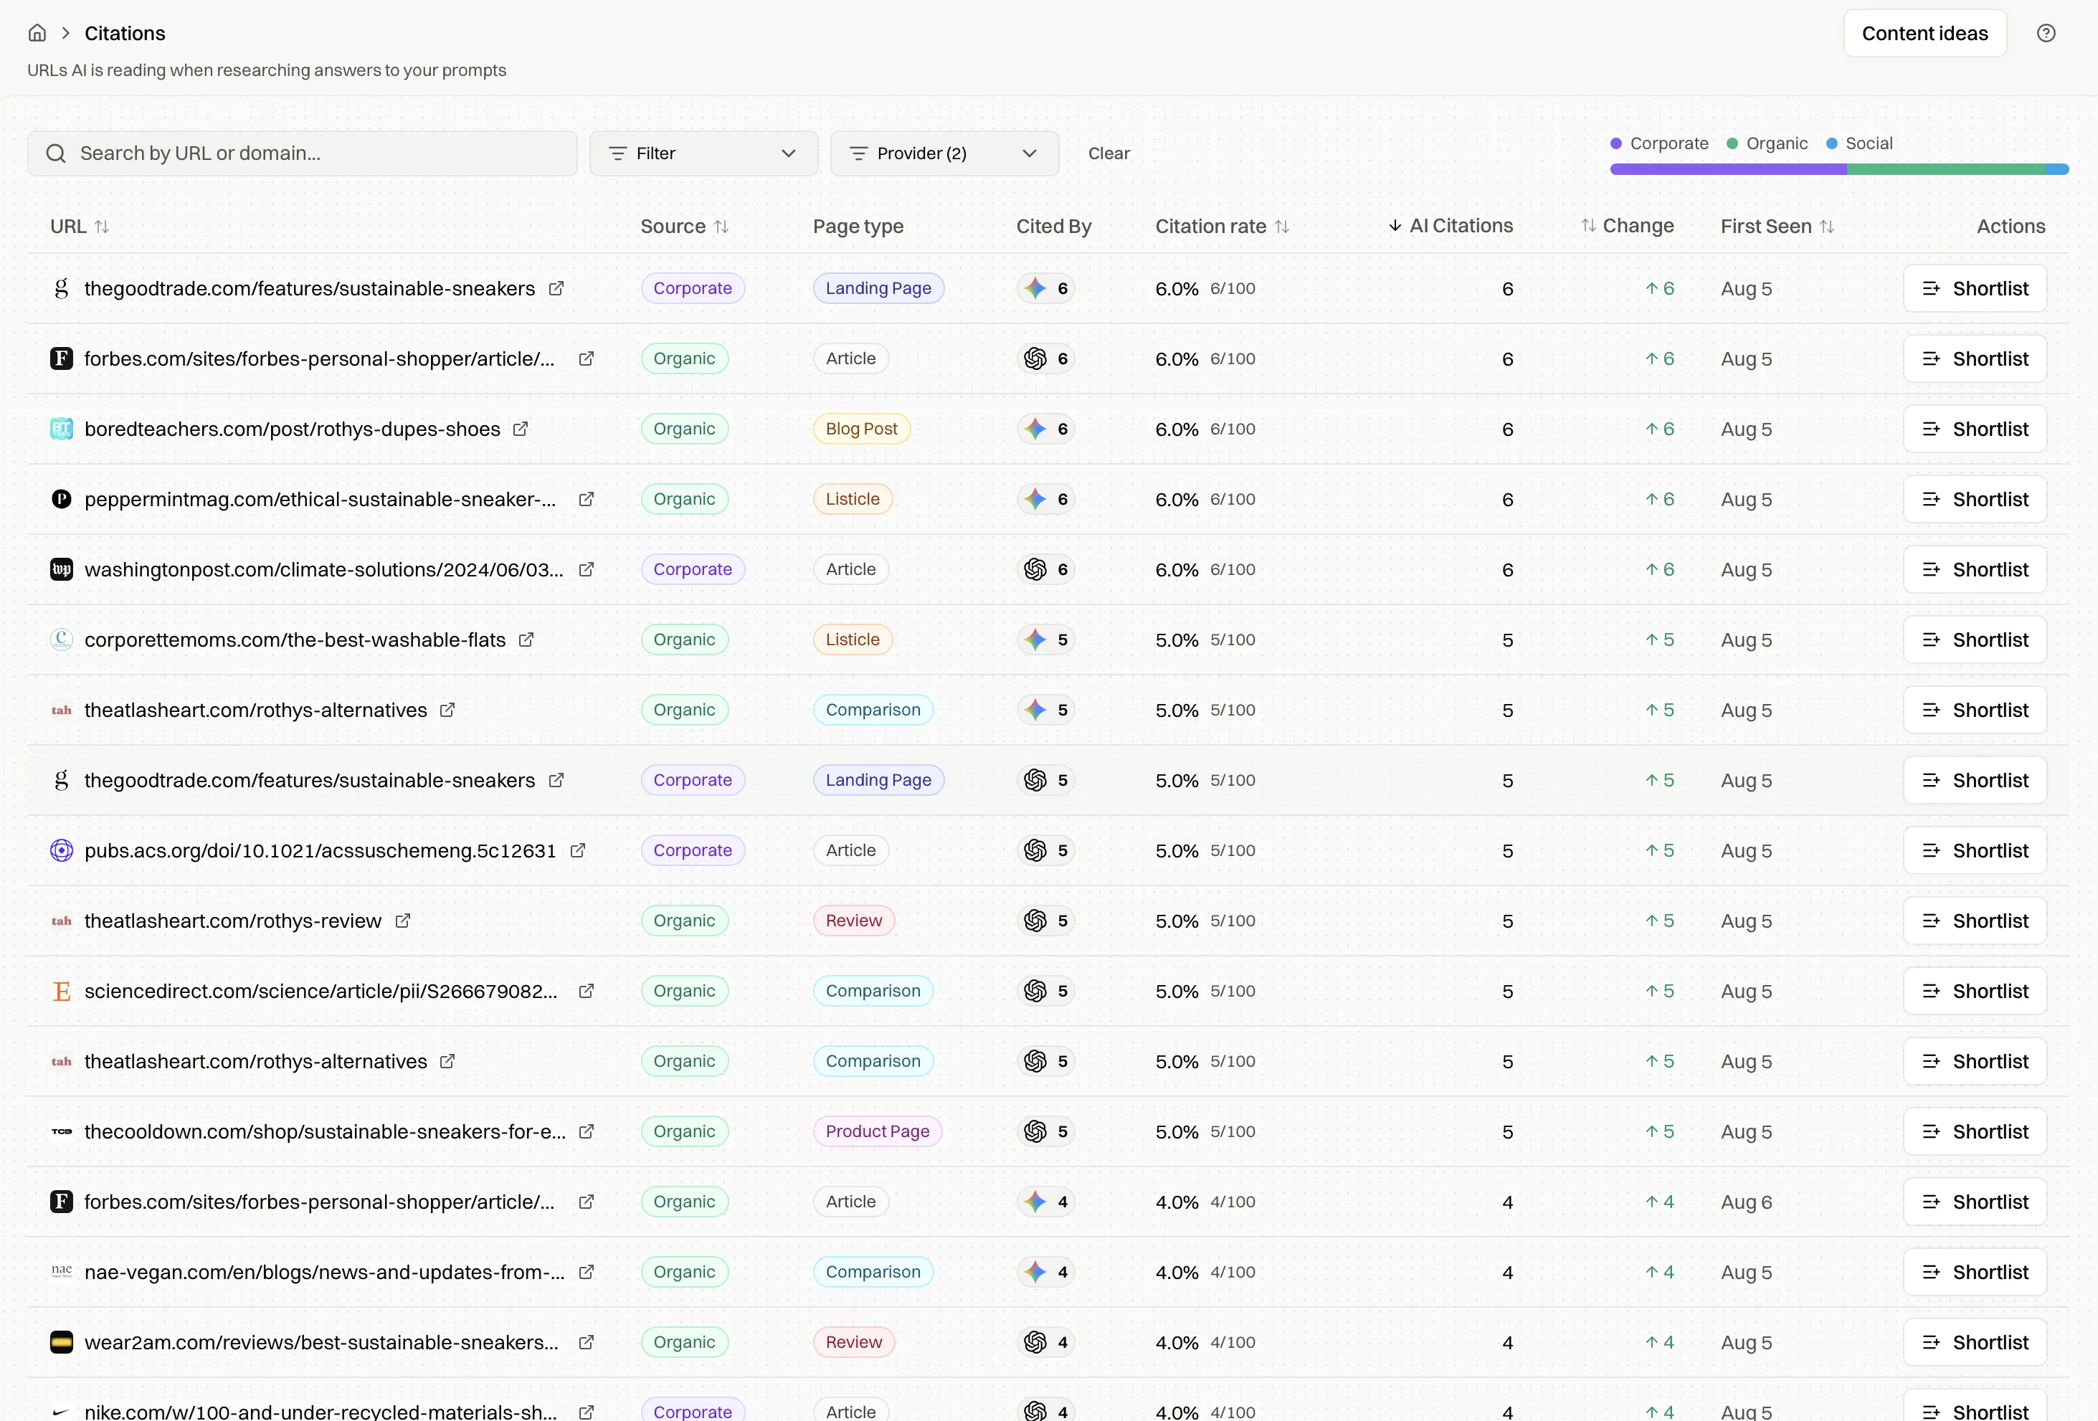Open external link for boredteachers.com row
The height and width of the screenshot is (1421, 2098).
[521, 429]
